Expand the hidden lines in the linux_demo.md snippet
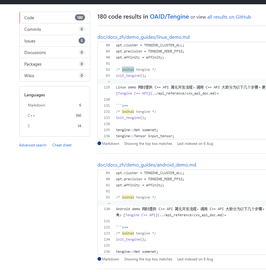Screen dimensions: 266x272 (109, 81)
